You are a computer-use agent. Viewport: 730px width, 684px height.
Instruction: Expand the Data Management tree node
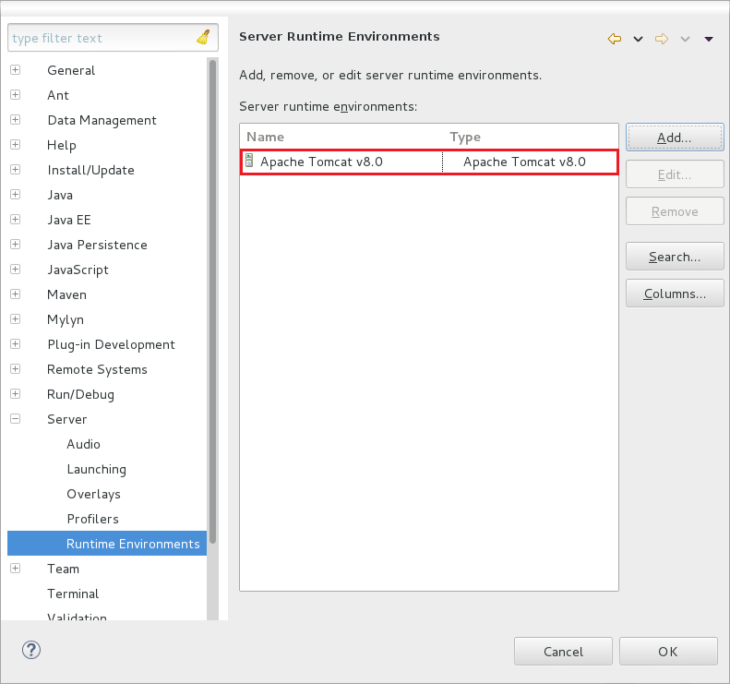click(16, 120)
